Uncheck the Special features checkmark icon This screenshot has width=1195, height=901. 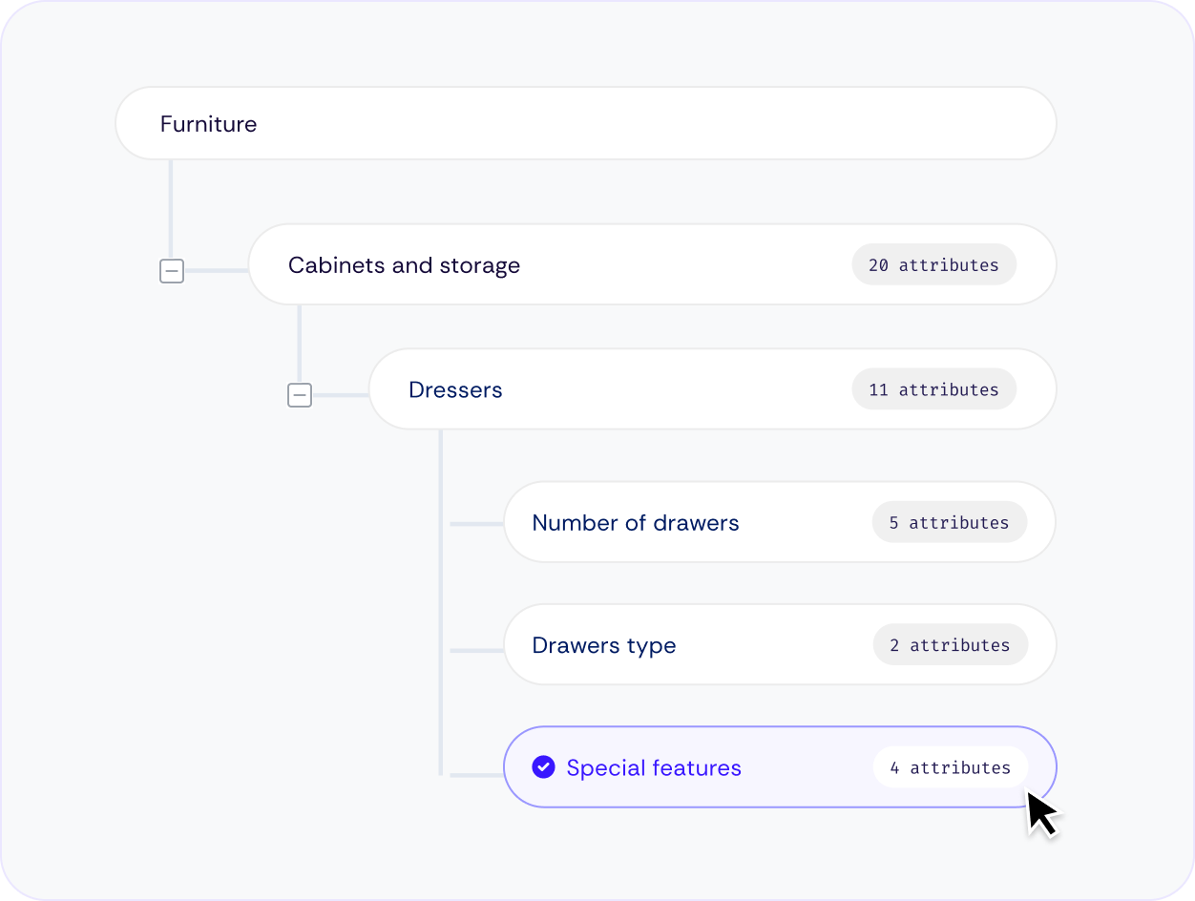[x=543, y=767]
